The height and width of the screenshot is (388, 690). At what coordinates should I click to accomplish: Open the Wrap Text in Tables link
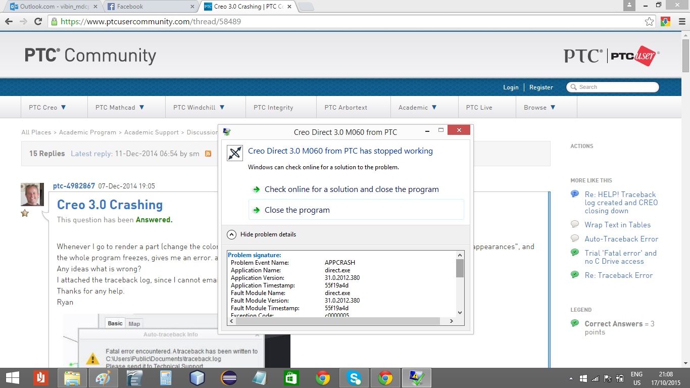pyautogui.click(x=618, y=225)
